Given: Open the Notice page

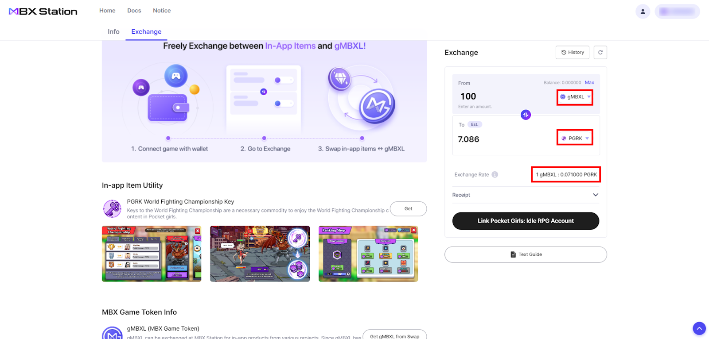Looking at the screenshot, I should (162, 11).
